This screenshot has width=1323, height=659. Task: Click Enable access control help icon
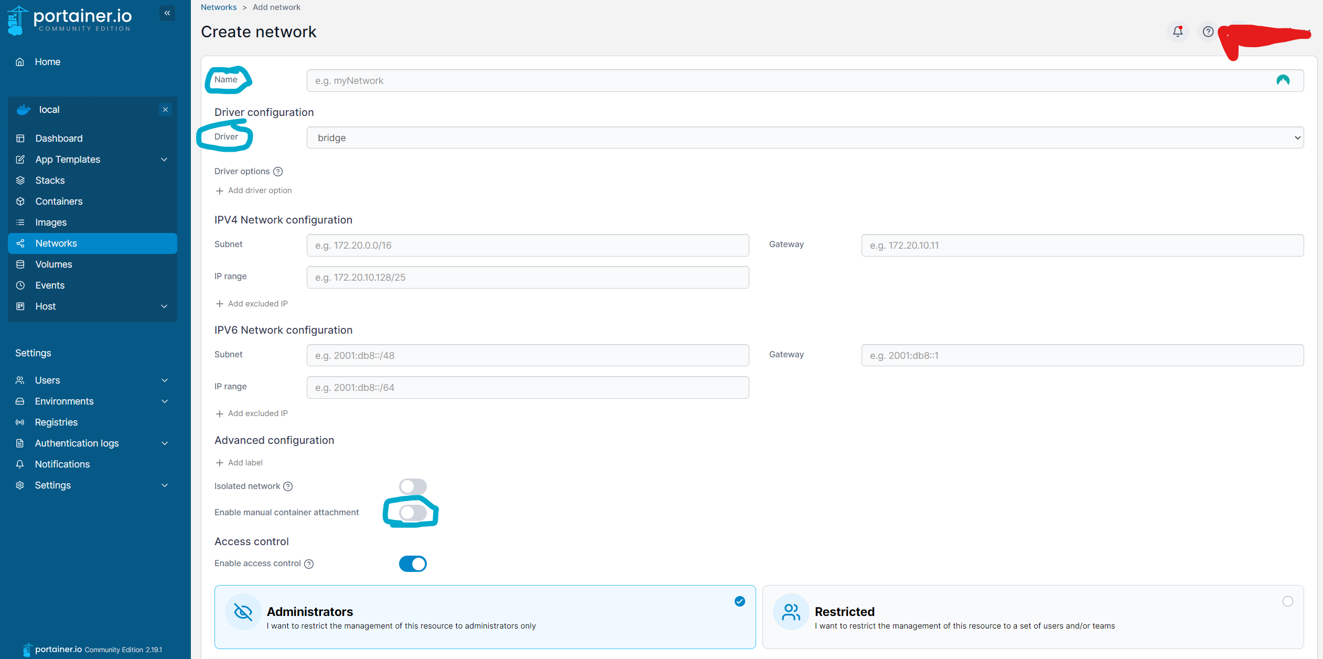(x=309, y=564)
